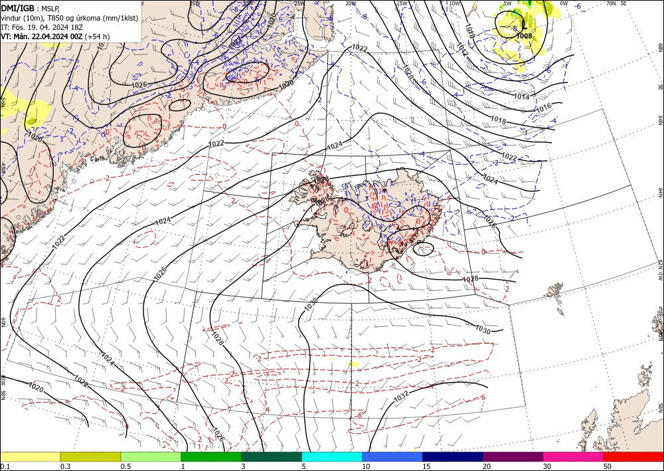Click the 1030 isobar label south of Iceland
664x471 pixels.
click(311, 304)
